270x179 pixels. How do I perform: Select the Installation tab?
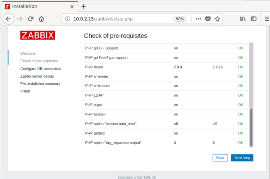coord(40,6)
